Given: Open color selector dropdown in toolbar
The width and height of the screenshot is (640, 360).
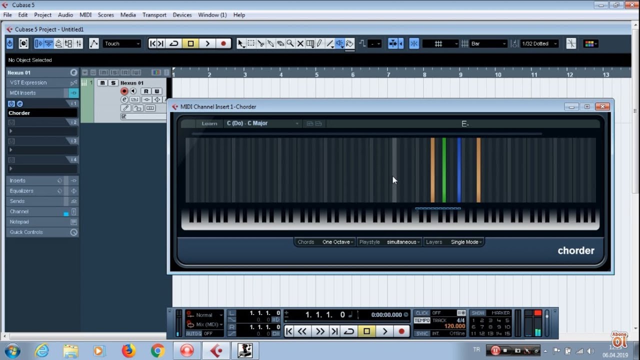Looking at the screenshot, I should point(590,43).
